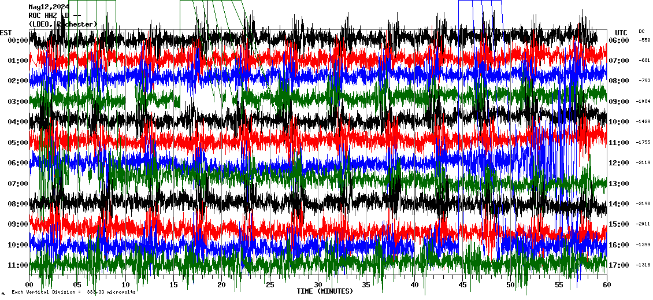
Task: Click the TIME (MINUTES) axis title
Action: [325, 291]
